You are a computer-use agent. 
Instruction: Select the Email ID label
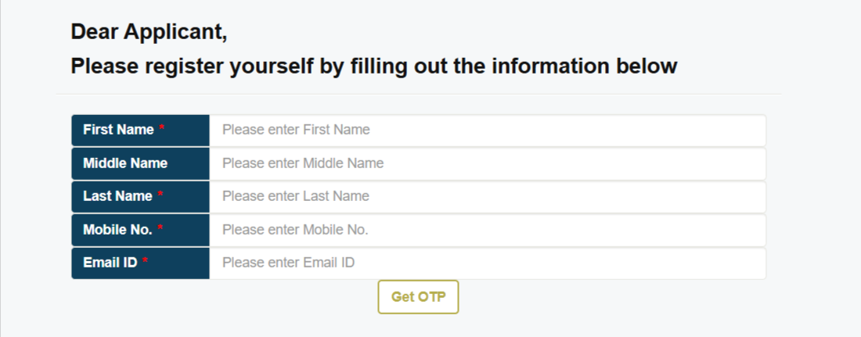[110, 263]
